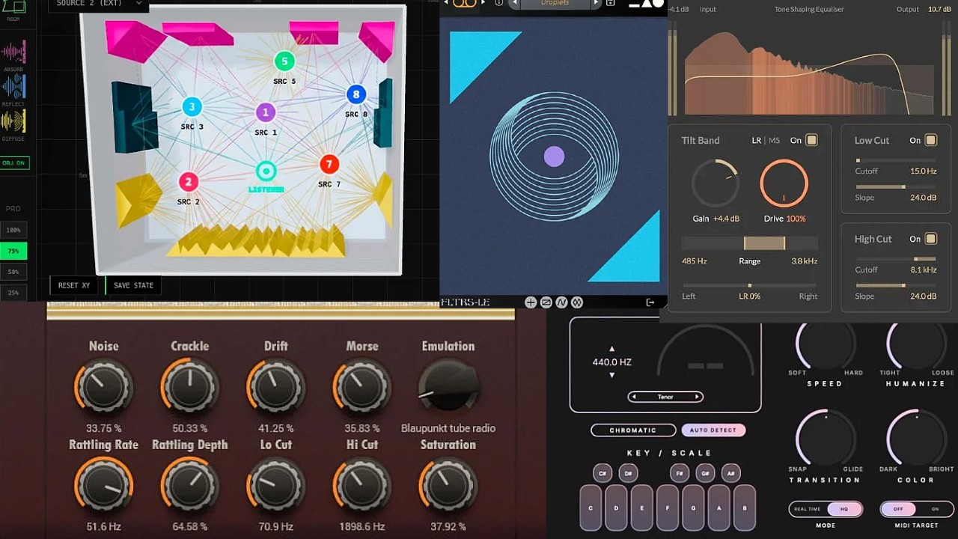The height and width of the screenshot is (539, 958).
Task: Switch the Tilt Band to LR mode
Action: tap(757, 140)
